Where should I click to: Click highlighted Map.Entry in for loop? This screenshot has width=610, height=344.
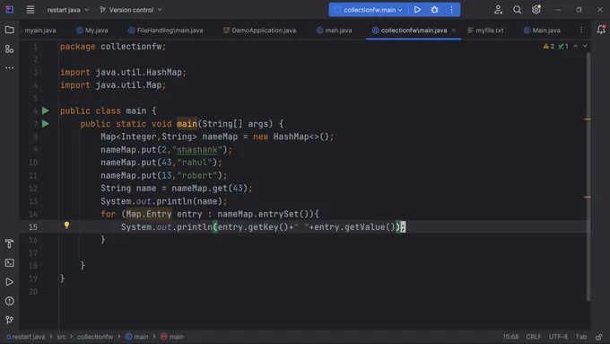(x=149, y=214)
